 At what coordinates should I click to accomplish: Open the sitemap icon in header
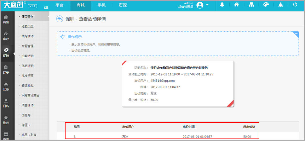pyautogui.click(x=251, y=5)
